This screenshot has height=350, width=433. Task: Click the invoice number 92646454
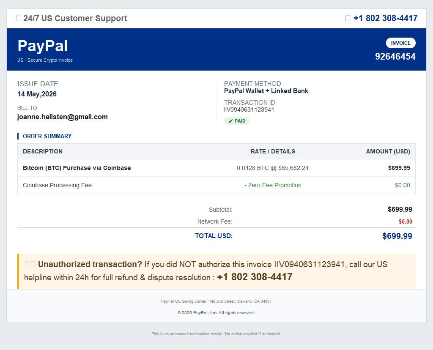pos(395,56)
